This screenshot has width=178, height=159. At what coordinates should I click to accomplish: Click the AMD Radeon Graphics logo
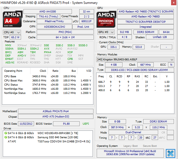click(106, 19)
